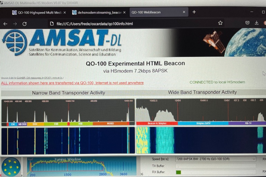Open the Pocket save icon in toolbar
The width and height of the screenshot is (266, 177).
click(247, 23)
